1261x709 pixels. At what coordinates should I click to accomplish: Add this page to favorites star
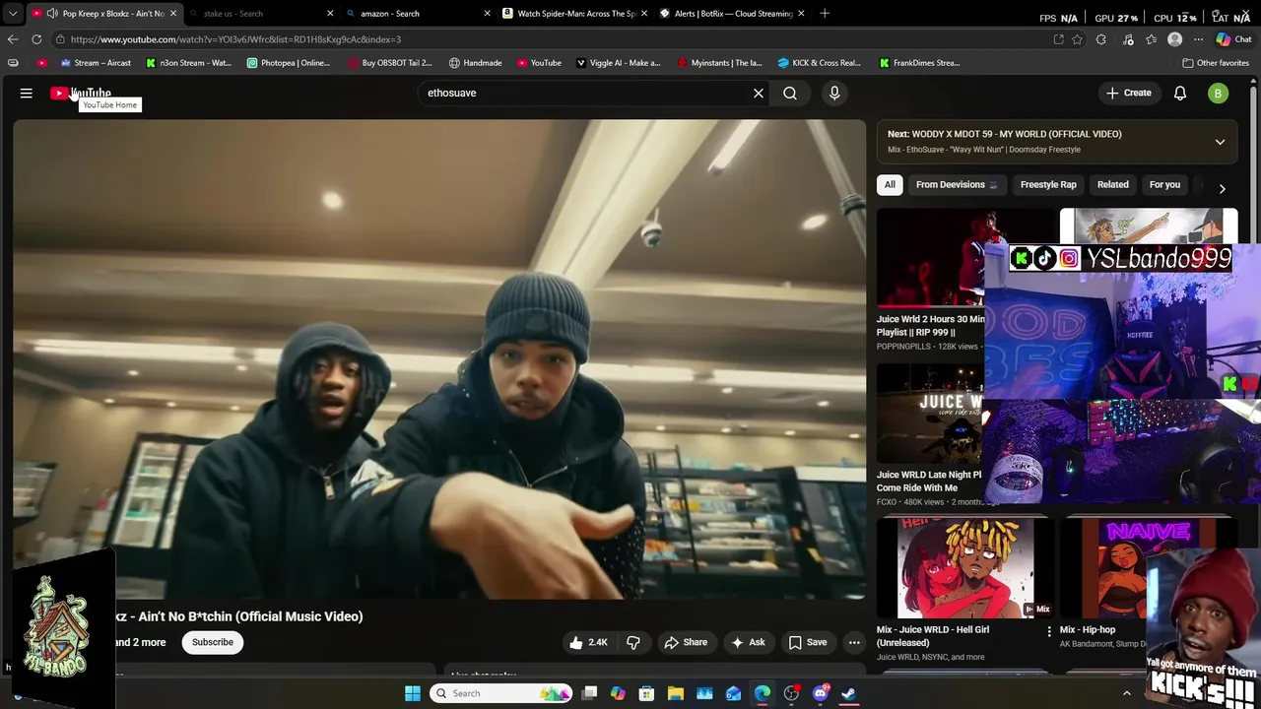tap(1078, 39)
